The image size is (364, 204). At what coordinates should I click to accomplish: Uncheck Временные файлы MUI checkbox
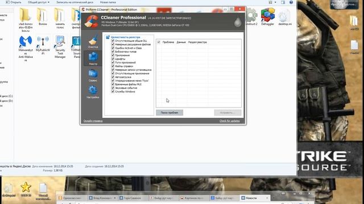pyautogui.click(x=113, y=84)
